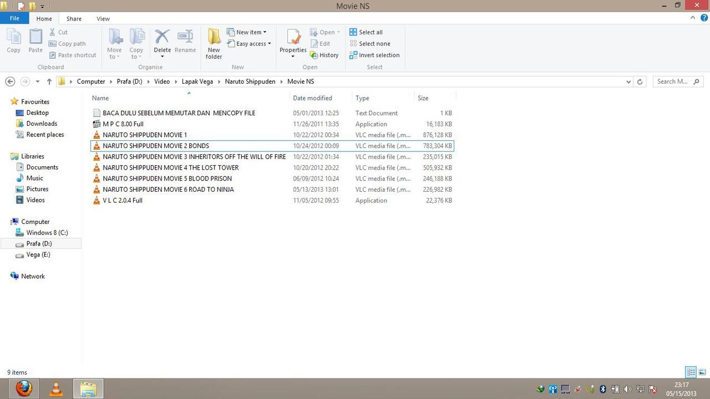This screenshot has height=399, width=710.
Task: Click Video in the address path
Action: [162, 81]
